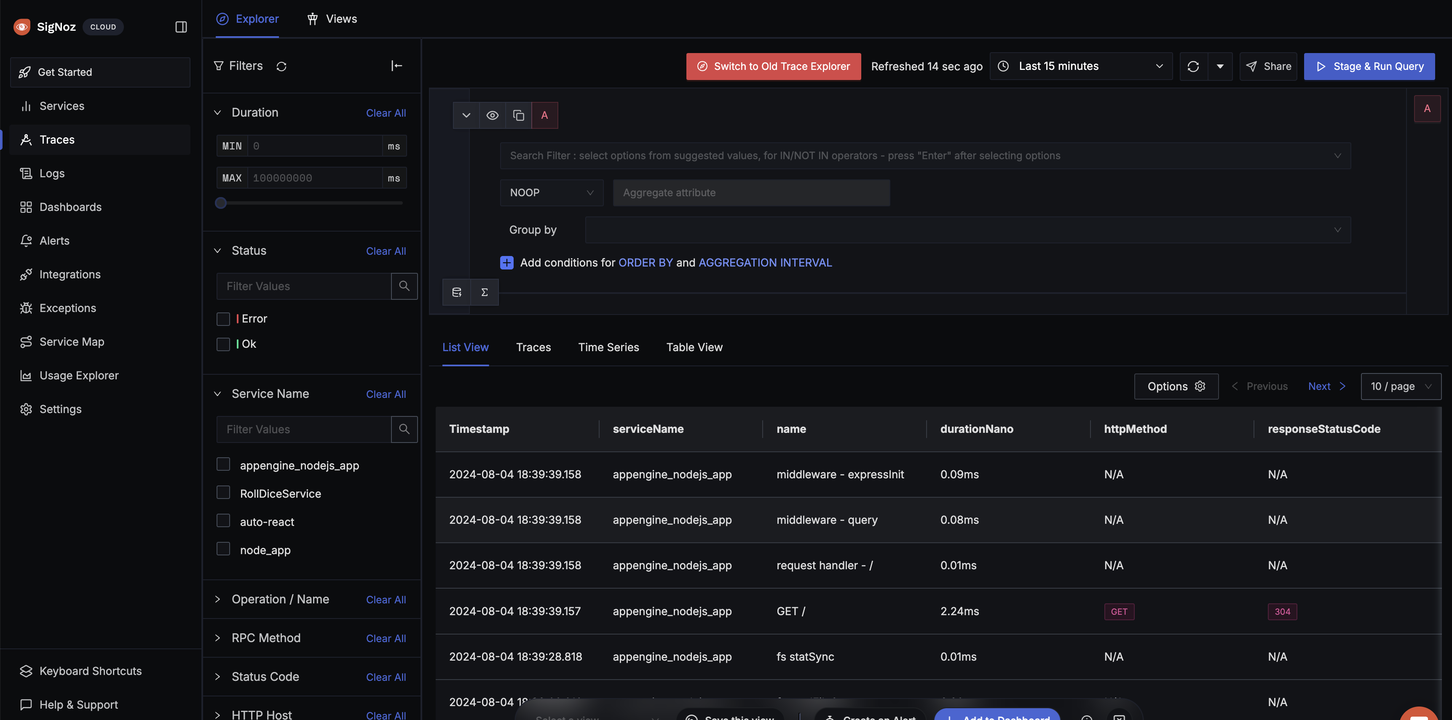Go to the Next page

tap(1326, 387)
